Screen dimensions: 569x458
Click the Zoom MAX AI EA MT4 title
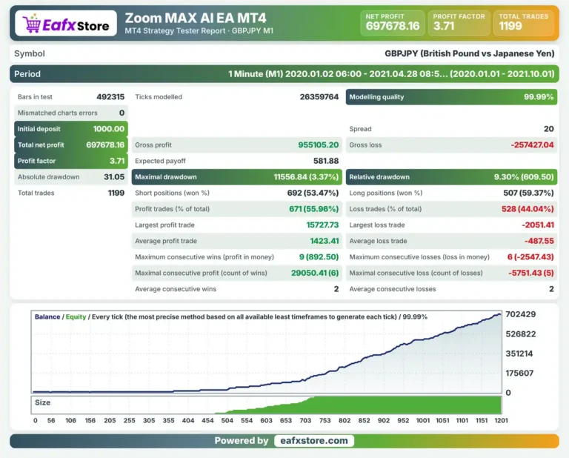196,18
